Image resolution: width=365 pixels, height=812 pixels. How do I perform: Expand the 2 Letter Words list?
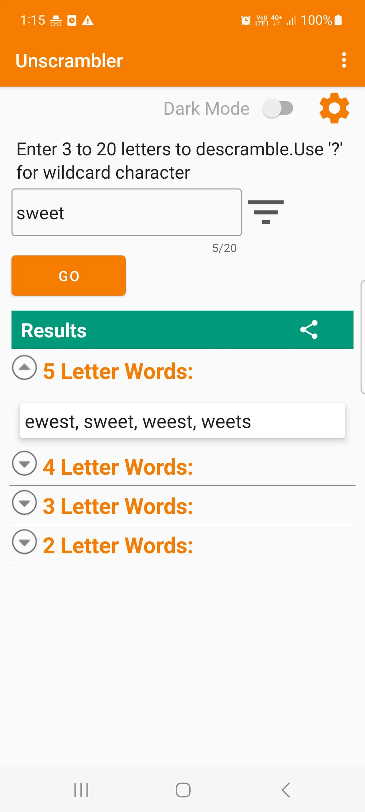tap(24, 542)
